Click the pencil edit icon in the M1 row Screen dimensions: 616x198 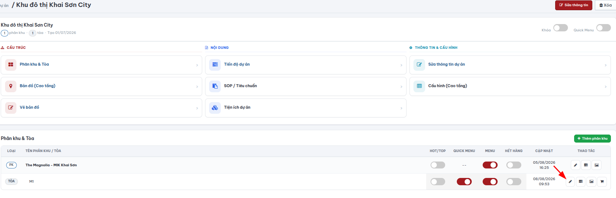click(x=570, y=182)
